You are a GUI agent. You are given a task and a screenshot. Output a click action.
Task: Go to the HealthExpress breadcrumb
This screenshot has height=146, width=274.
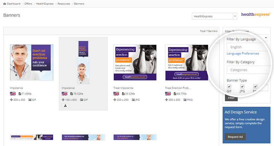point(45,4)
